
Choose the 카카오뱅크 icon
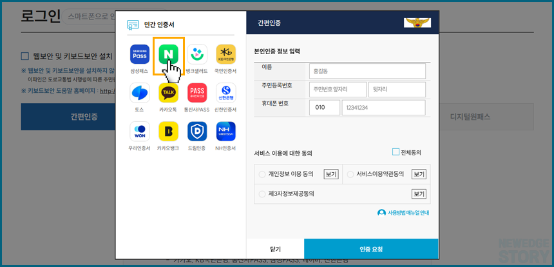(x=168, y=131)
